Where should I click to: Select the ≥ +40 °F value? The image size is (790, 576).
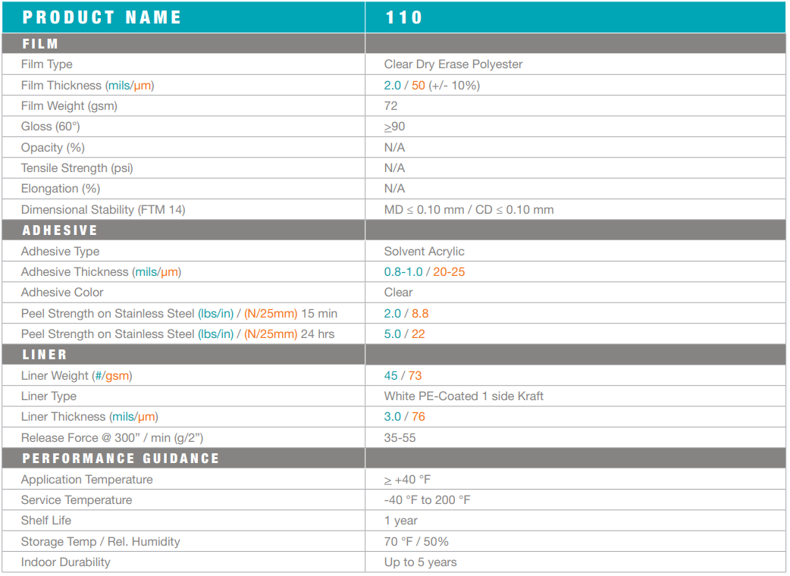pyautogui.click(x=408, y=480)
